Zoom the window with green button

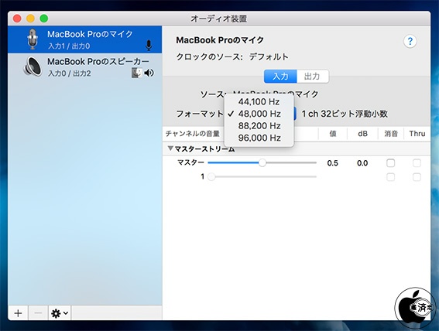pos(44,19)
